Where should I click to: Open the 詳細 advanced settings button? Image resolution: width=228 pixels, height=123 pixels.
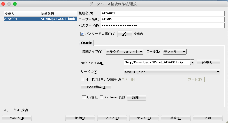tap(137, 98)
